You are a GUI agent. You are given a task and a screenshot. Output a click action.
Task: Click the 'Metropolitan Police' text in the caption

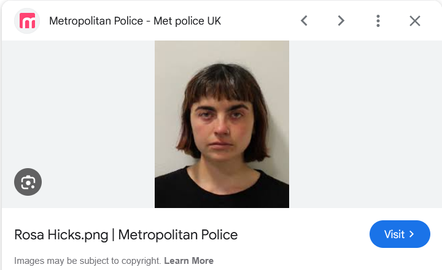(178, 234)
